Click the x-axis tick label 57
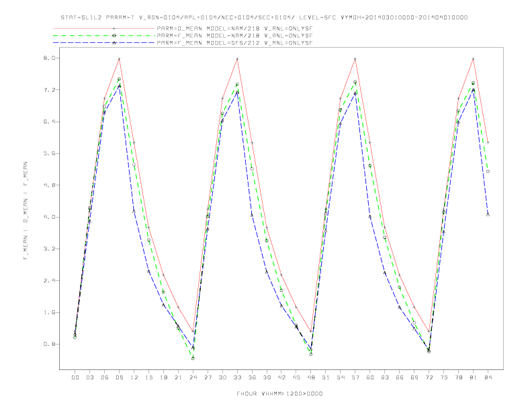 pos(355,377)
